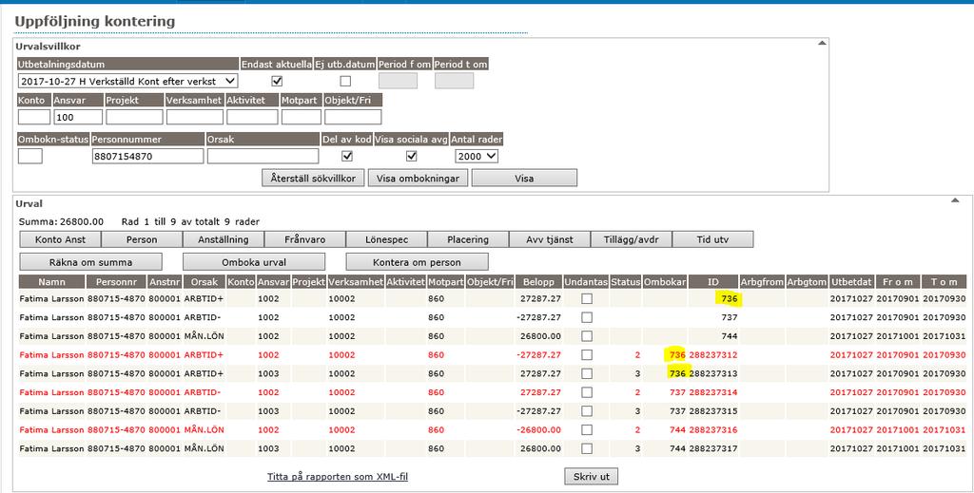Click the Uppföljning kontering heading
This screenshot has width=974, height=493.
tap(95, 21)
